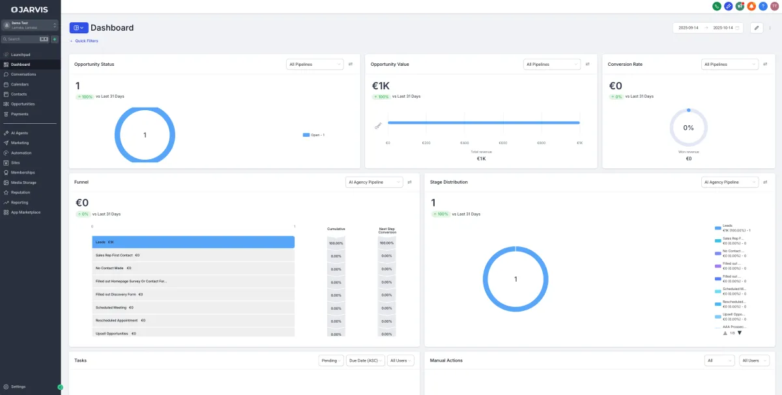Click the Sales Rep First Contact funnel row
This screenshot has height=395, width=782.
click(x=194, y=255)
